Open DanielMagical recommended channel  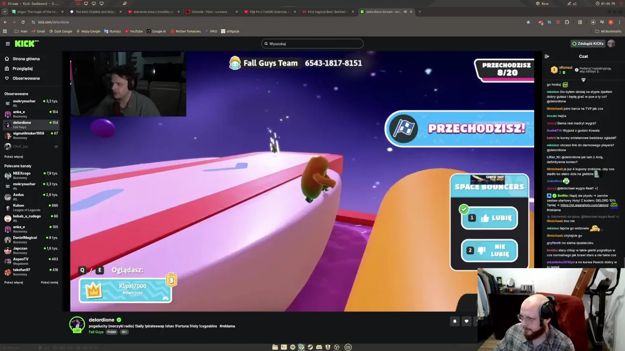coord(31,239)
